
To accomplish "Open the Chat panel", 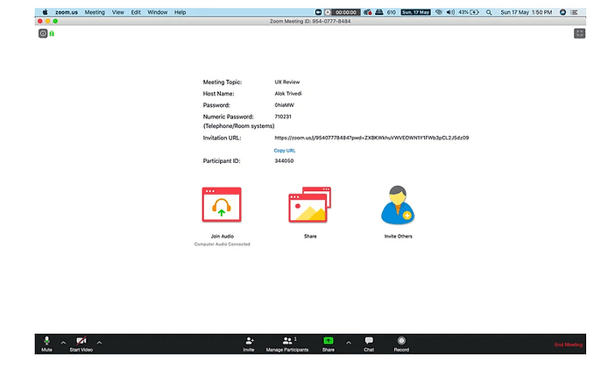I will pos(369,344).
